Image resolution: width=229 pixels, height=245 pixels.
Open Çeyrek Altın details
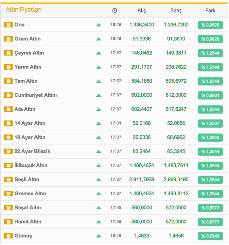pos(29,53)
